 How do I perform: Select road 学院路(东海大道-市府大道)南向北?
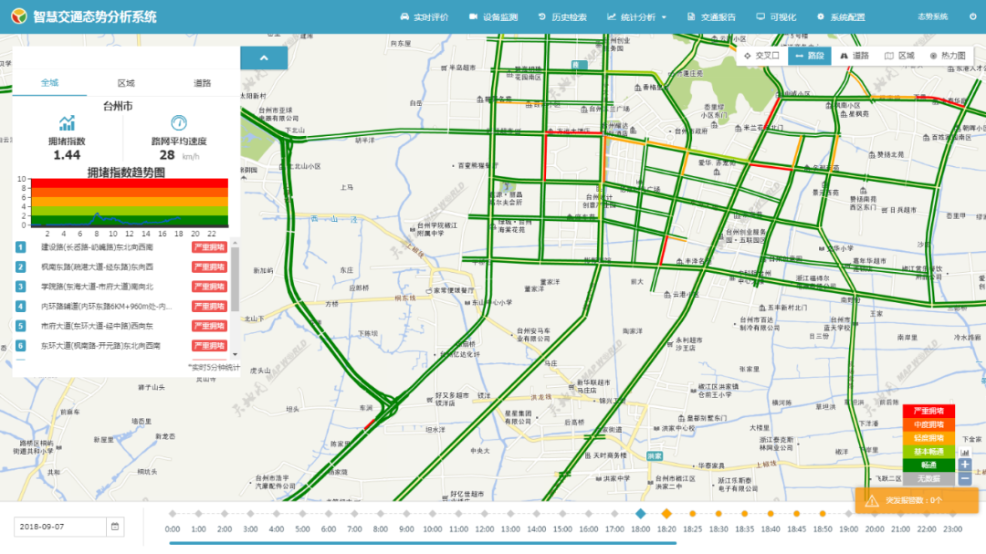pos(97,286)
